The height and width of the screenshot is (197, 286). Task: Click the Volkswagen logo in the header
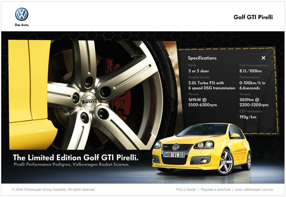22,14
